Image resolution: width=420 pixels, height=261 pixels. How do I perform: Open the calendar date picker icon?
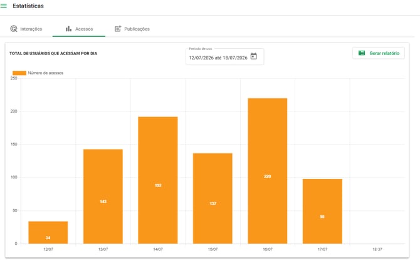tap(253, 56)
